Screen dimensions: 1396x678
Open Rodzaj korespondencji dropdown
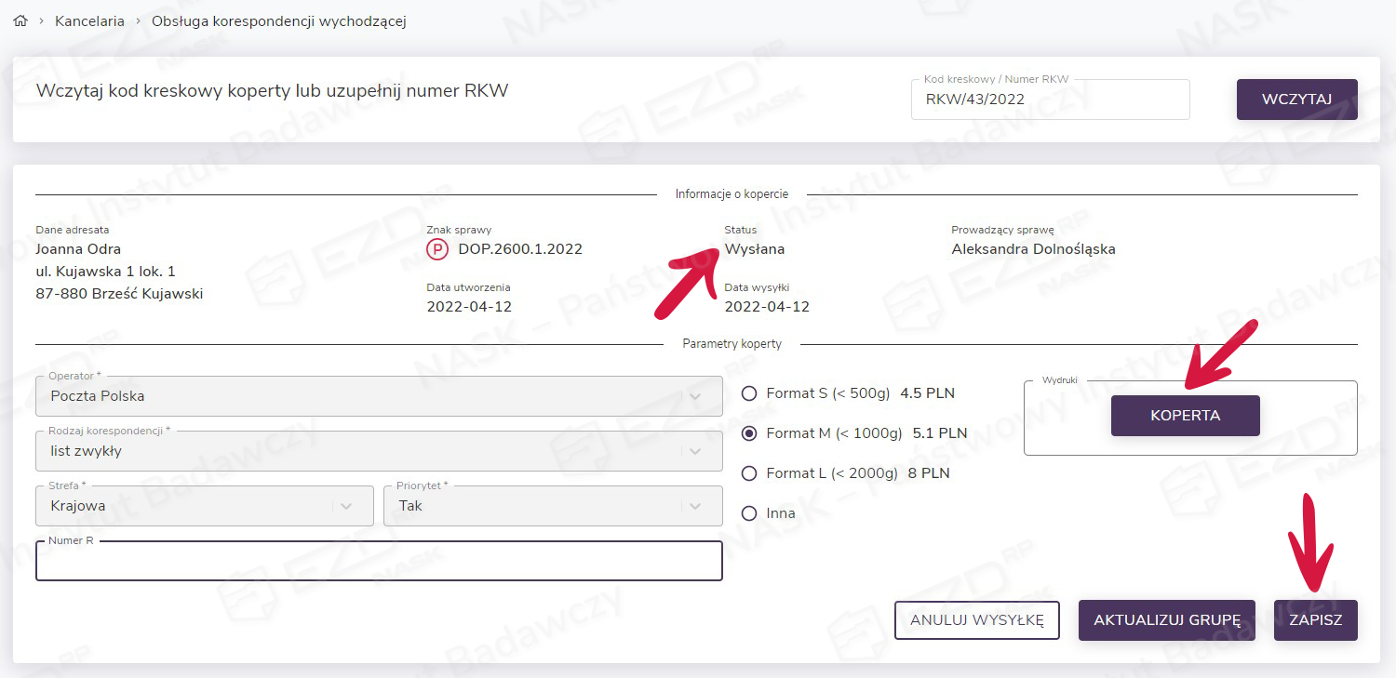click(x=379, y=451)
